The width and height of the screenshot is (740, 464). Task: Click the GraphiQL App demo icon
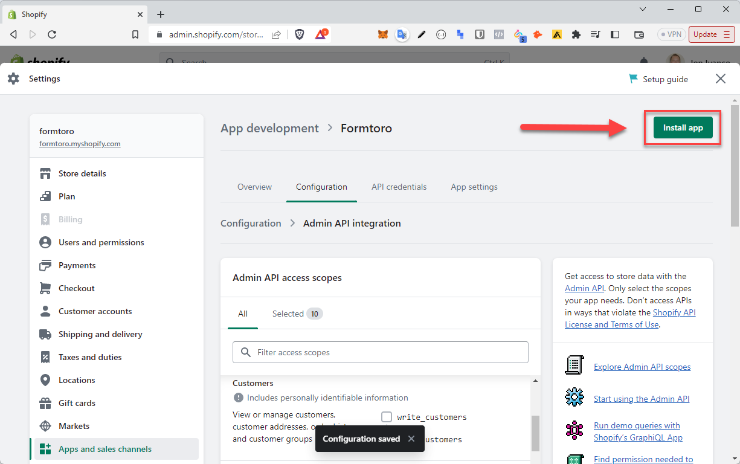574,430
